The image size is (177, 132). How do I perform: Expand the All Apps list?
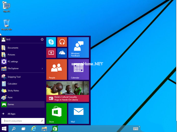coord(11,114)
